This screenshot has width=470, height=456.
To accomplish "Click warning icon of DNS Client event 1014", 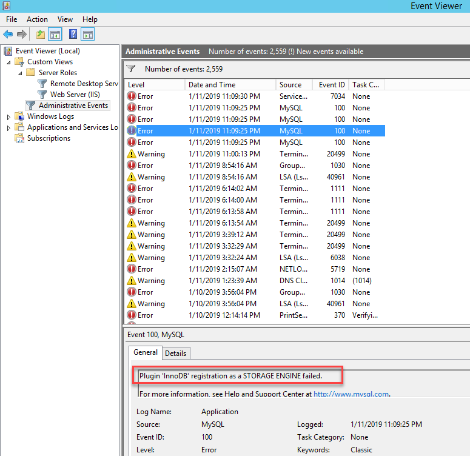I will pyautogui.click(x=131, y=281).
